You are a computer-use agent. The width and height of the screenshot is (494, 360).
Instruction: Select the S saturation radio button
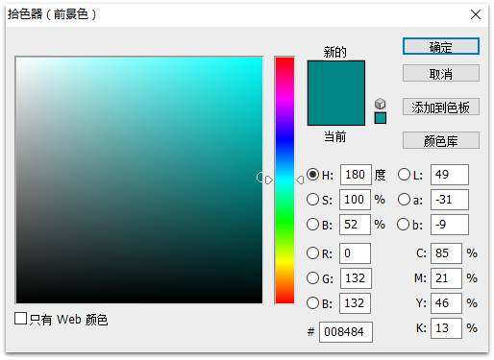[312, 200]
